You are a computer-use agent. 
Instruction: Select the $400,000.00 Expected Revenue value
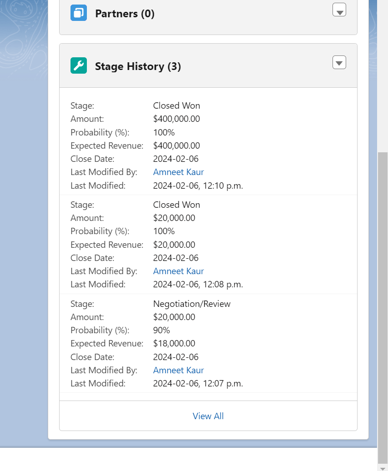176,145
